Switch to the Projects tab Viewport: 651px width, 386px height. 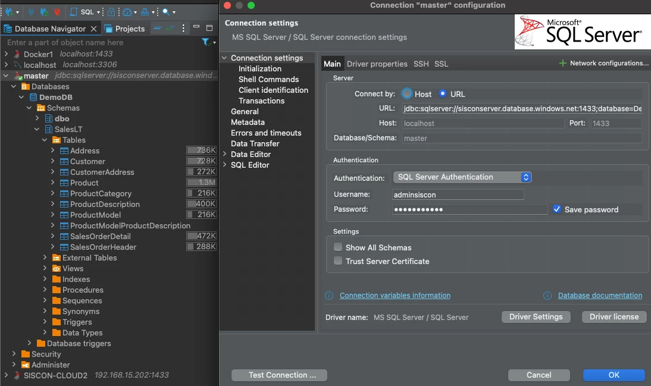coord(124,29)
